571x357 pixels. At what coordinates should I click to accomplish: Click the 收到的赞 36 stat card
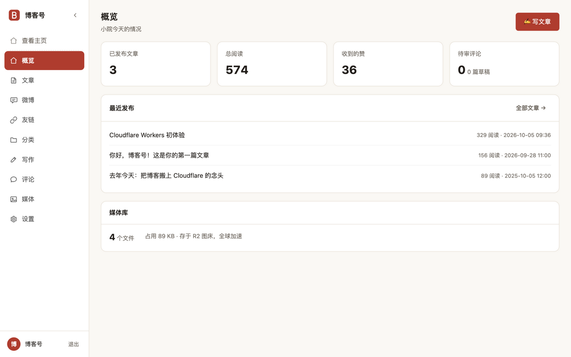click(388, 64)
